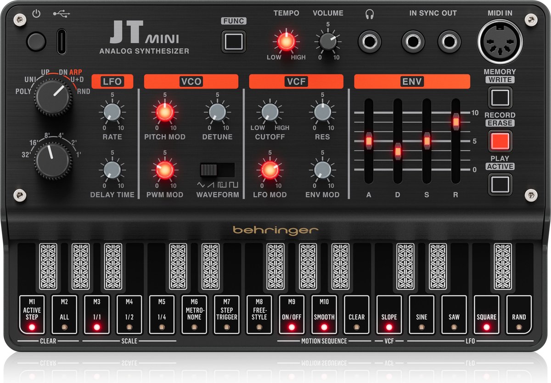
Task: Tap the M5 1/4 scale key
Action: coord(162,315)
